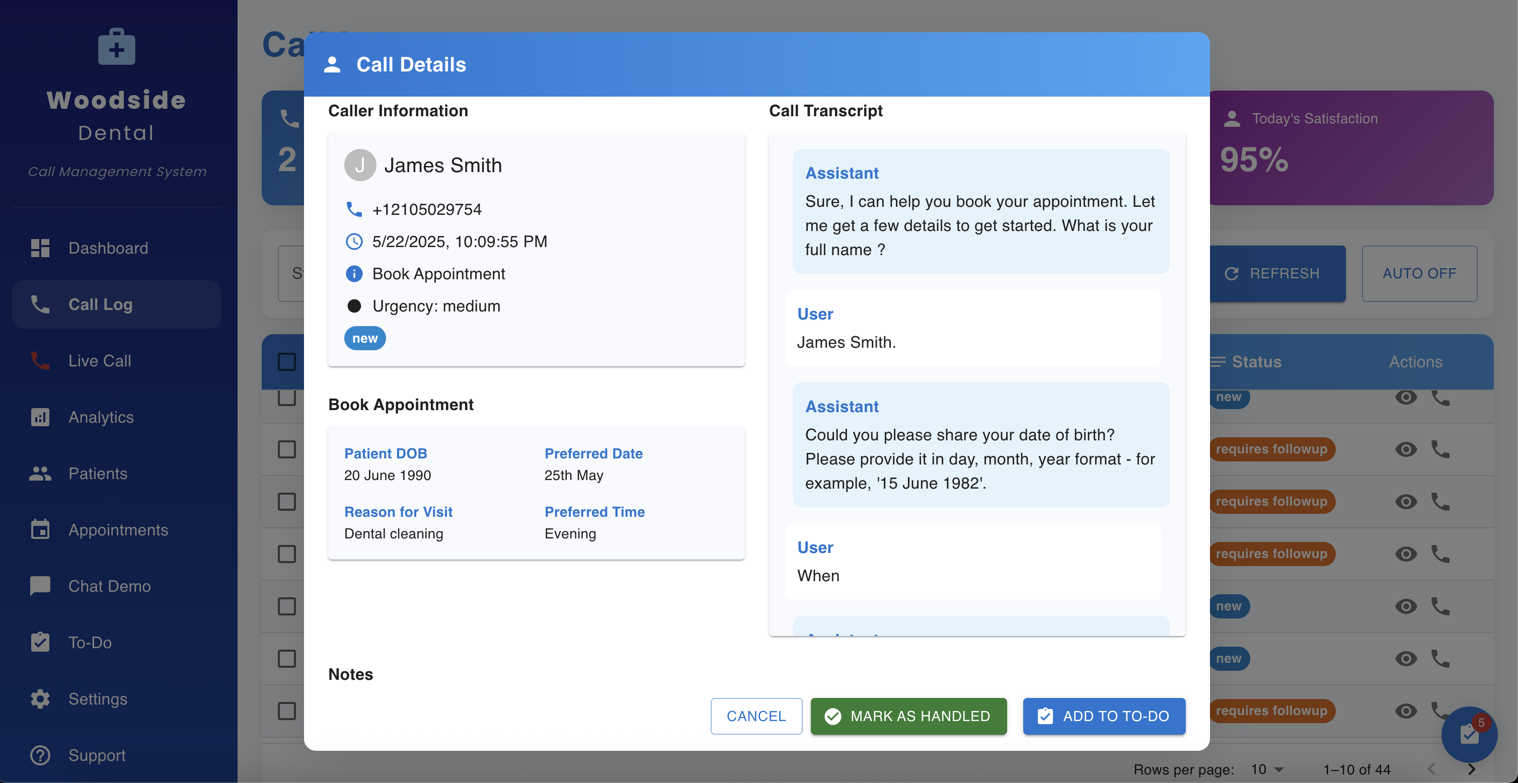Click the first requires followup status chip
Viewport: 1518px width, 783px height.
pyautogui.click(x=1272, y=449)
